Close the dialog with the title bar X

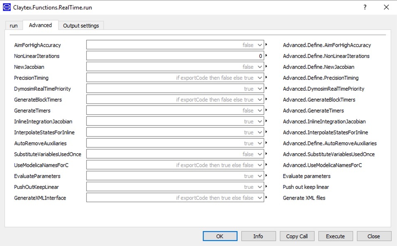[x=386, y=7]
